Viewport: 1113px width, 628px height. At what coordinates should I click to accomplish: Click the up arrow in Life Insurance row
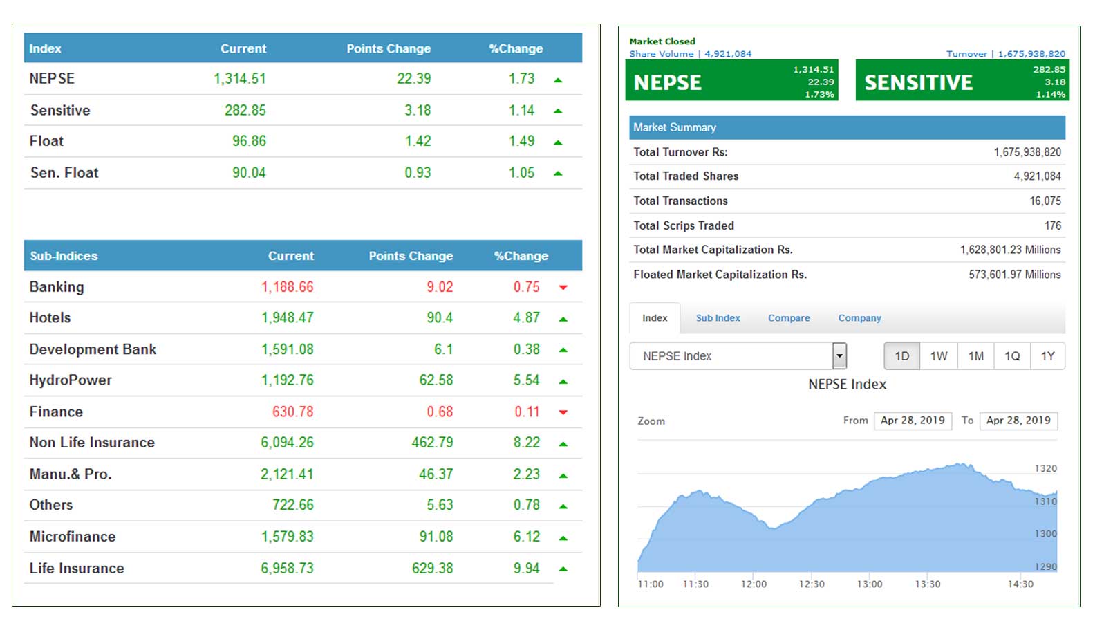tap(563, 569)
